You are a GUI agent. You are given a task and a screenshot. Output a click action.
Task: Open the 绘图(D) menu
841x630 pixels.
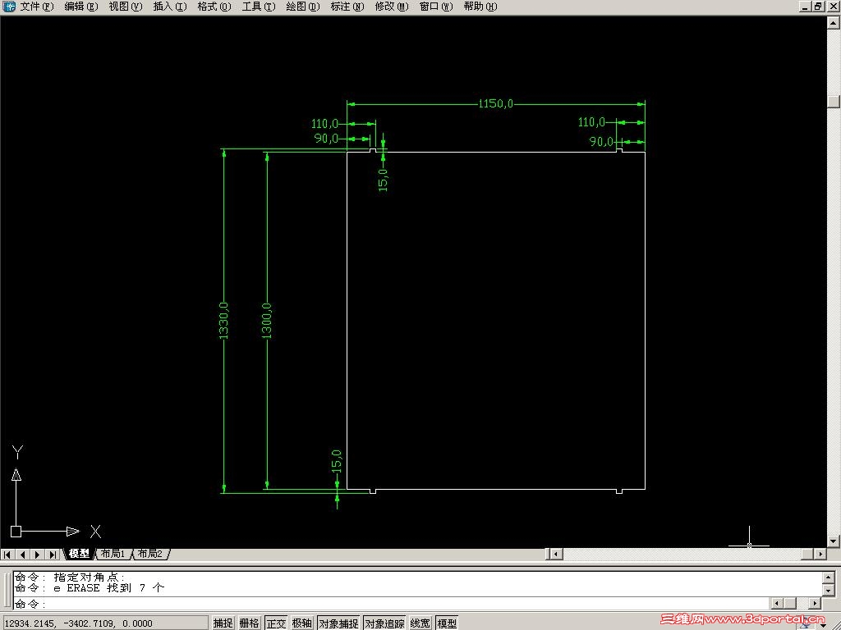tap(303, 7)
